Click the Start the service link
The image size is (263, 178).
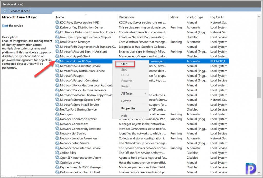5,26
